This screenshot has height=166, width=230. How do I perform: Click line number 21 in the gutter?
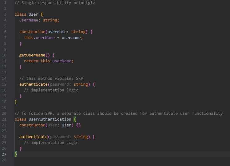tap(4, 119)
